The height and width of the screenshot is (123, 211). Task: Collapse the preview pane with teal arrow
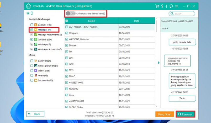pos(159,63)
